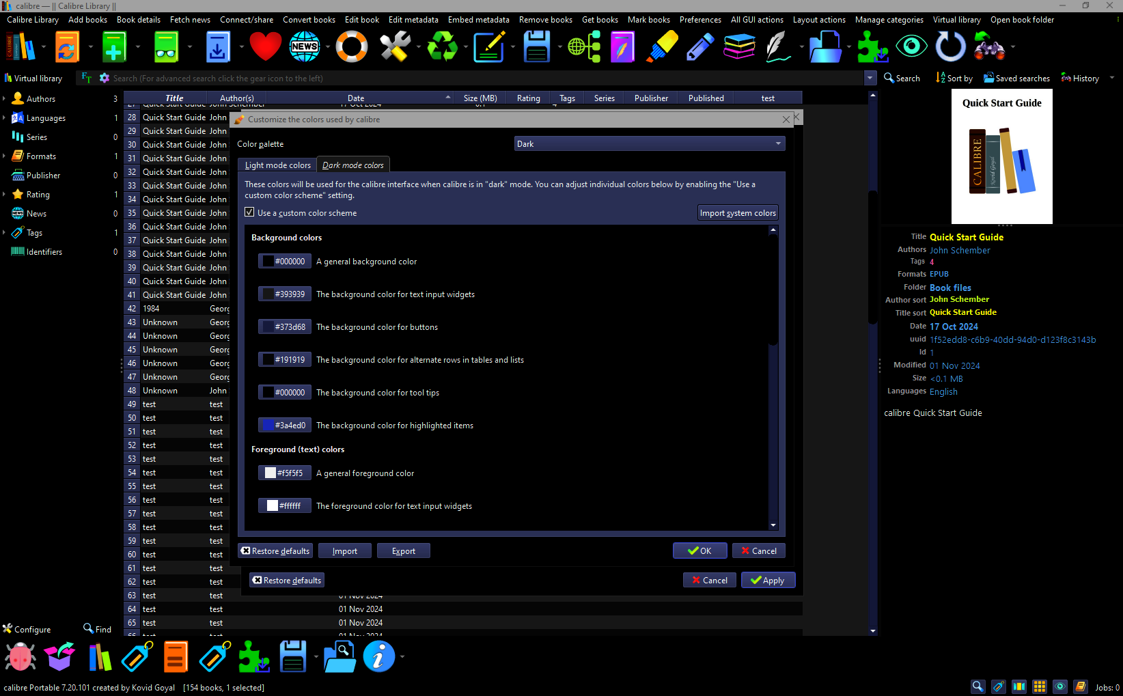Open the View book glasses icon
The width and height of the screenshot is (1123, 696).
166,47
